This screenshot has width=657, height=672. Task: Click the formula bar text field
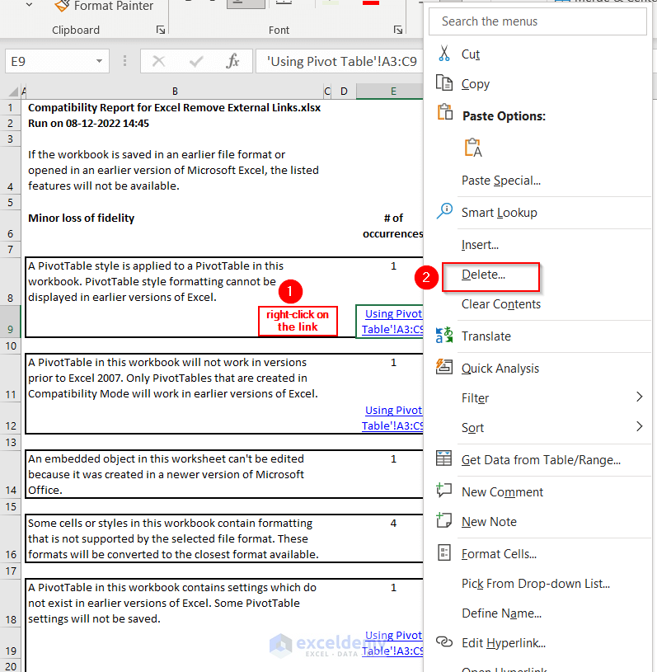coord(340,61)
